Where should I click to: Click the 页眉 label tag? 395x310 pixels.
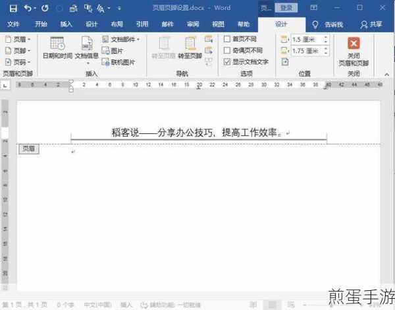point(29,148)
